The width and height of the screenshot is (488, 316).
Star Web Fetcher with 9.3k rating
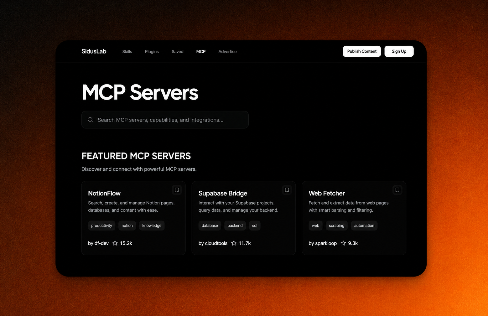[343, 243]
